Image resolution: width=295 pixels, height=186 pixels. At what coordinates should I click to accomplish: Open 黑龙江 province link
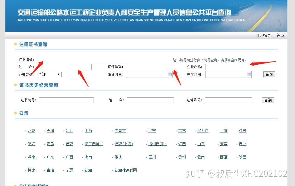203,131
